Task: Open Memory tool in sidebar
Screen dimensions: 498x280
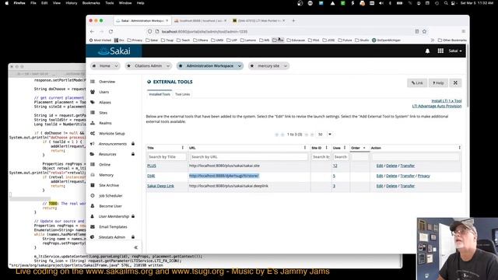Action: point(106,175)
